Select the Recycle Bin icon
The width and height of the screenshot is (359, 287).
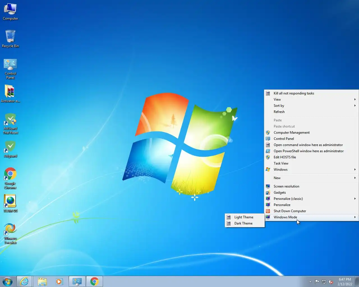point(10,39)
